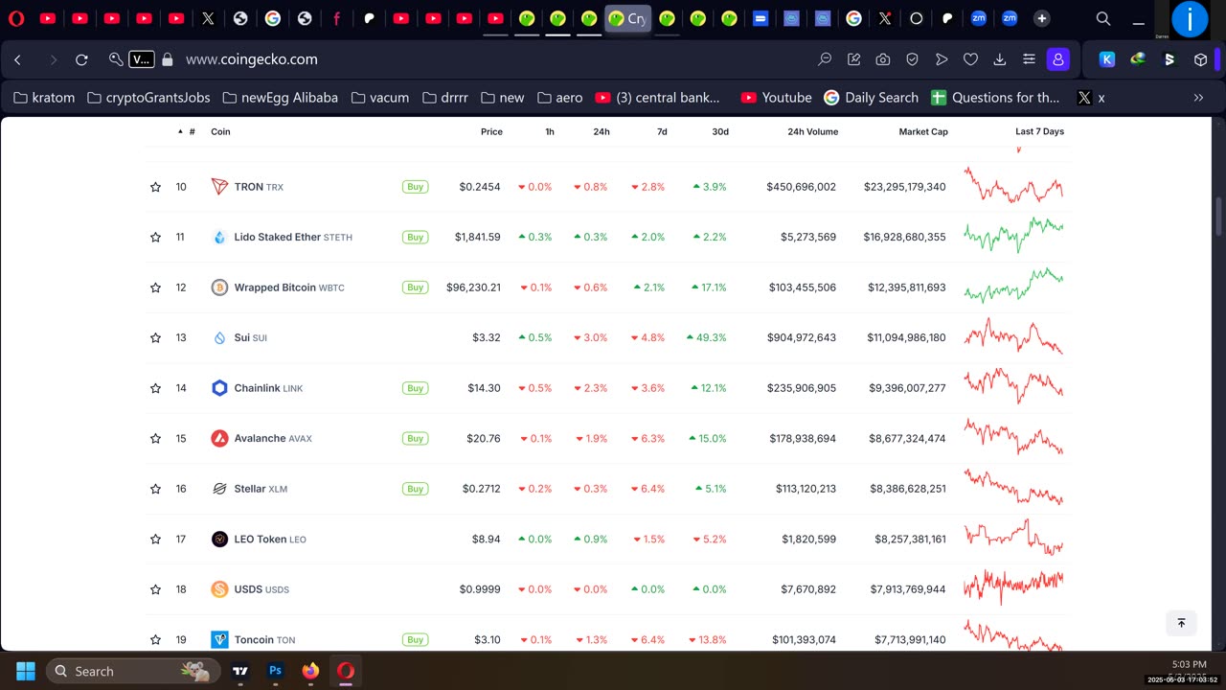The image size is (1226, 690).
Task: Open the VPN badge in address bar
Action: point(141,59)
